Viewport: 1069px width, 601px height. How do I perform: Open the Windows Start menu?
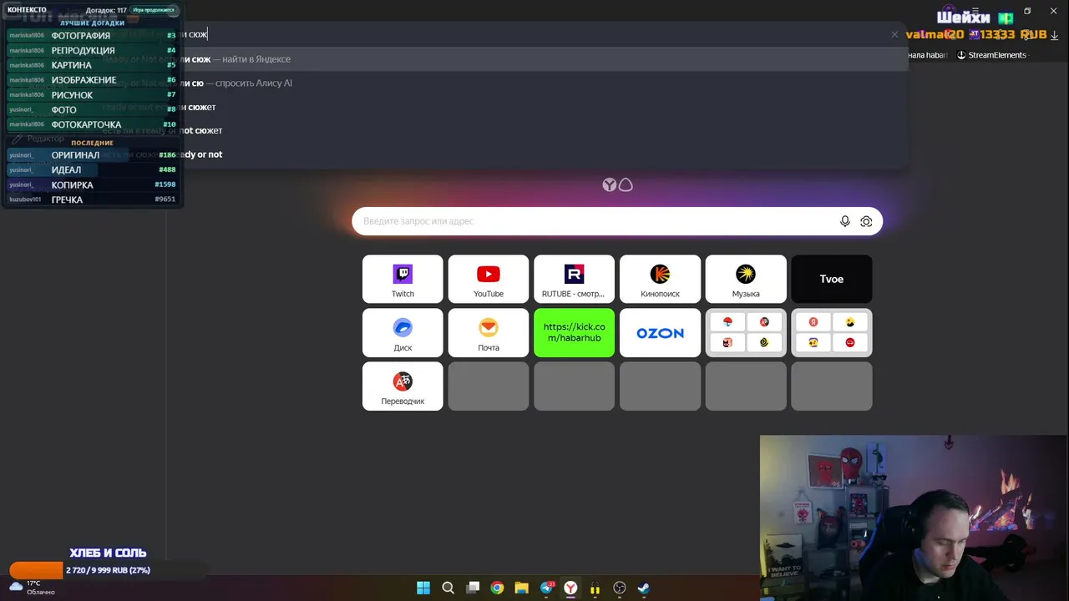pos(423,588)
